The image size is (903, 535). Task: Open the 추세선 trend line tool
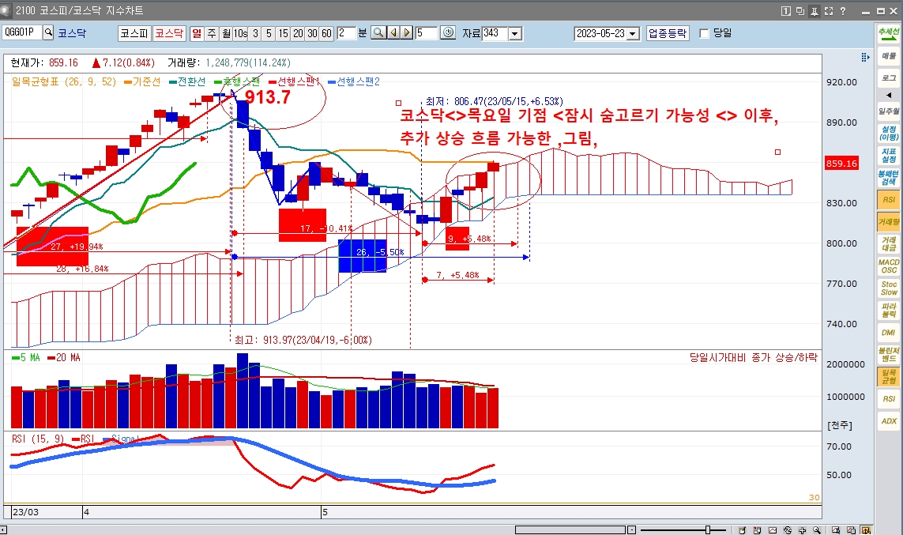coord(889,35)
